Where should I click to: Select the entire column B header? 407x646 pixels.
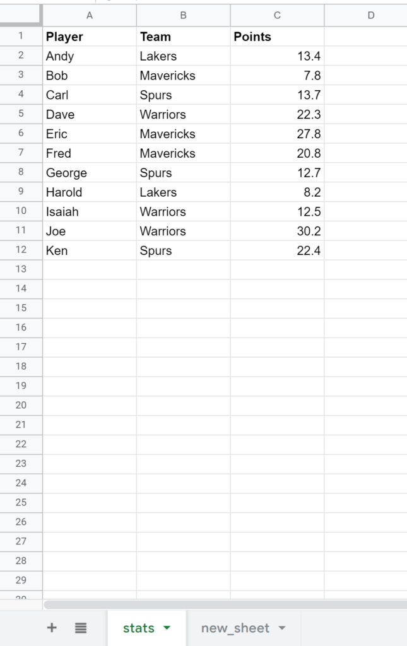coord(182,15)
